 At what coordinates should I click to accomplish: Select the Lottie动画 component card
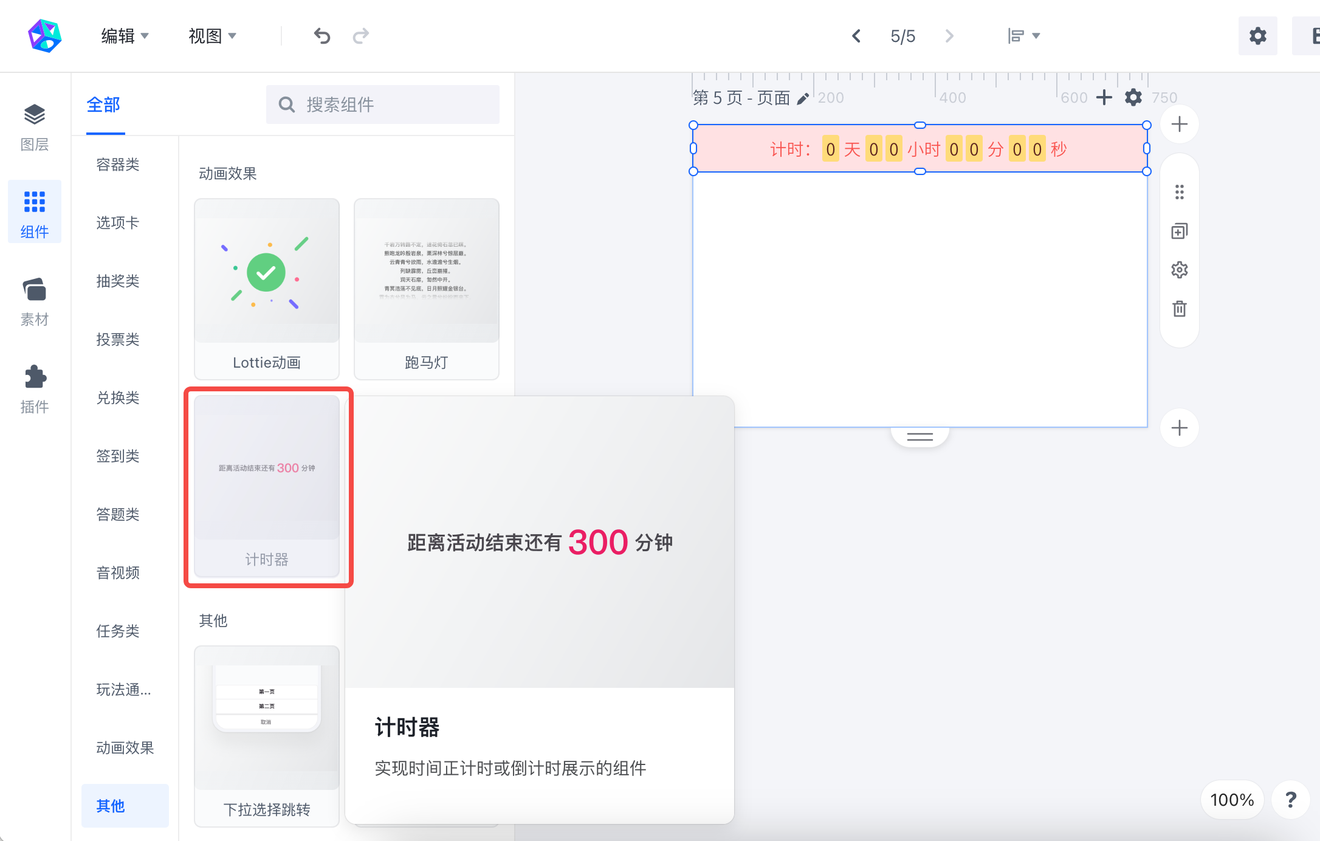[267, 289]
